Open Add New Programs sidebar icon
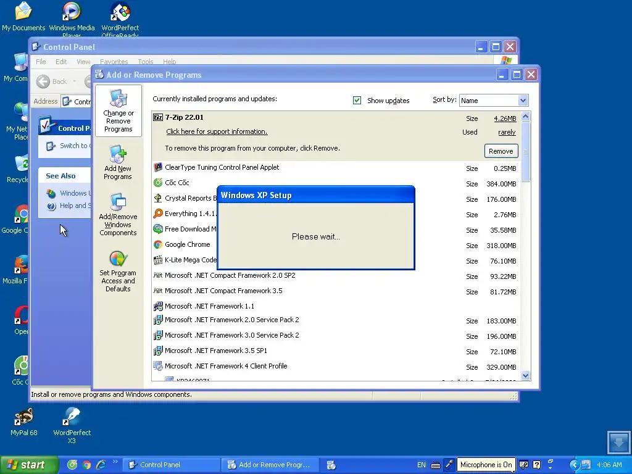632x474 pixels. 118,162
